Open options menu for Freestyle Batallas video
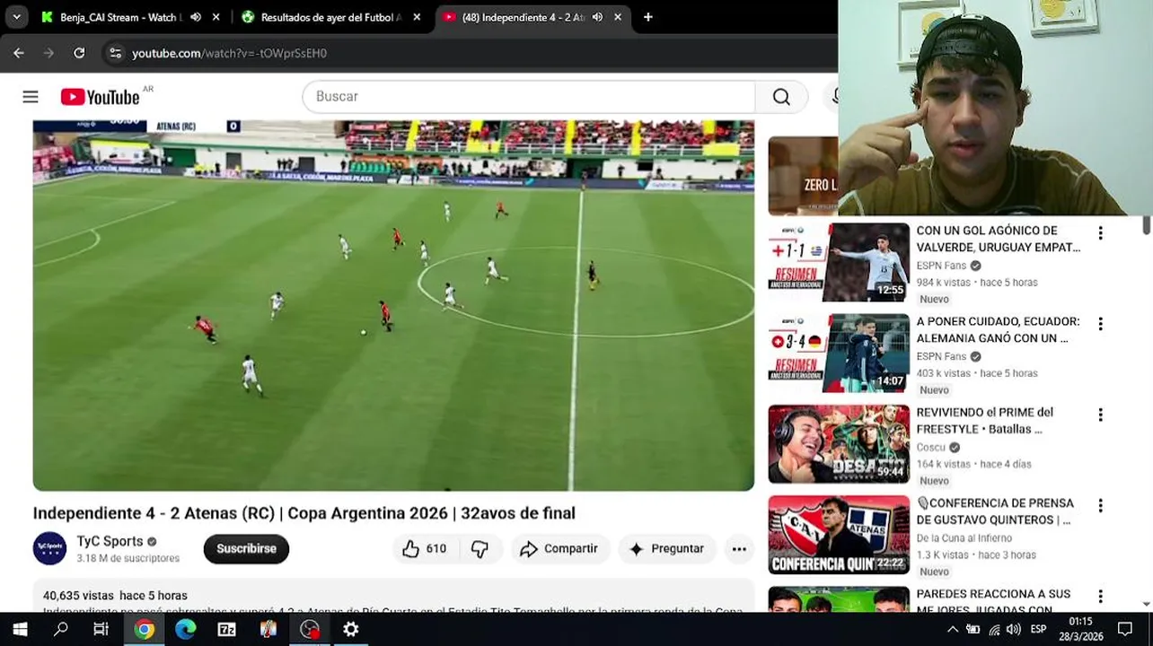Viewport: 1153px width, 646px height. pos(1100,415)
